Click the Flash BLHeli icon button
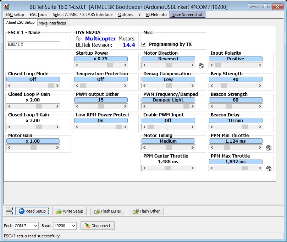Viewport: 287px width, 242px height. 108,211
